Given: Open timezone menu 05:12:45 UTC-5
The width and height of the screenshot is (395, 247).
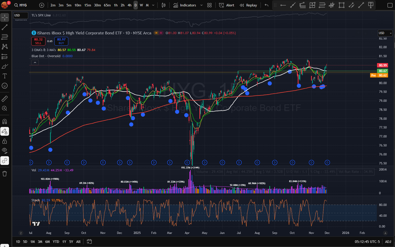Looking at the screenshot, I should click(367, 242).
